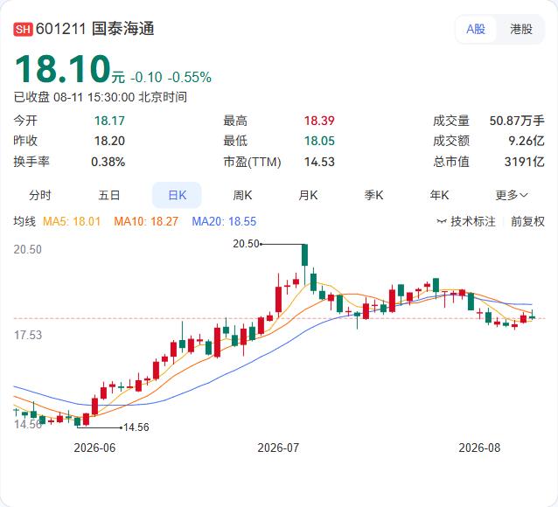Click the close time 已收盘 08-11 15:30:00

pyautogui.click(x=74, y=97)
